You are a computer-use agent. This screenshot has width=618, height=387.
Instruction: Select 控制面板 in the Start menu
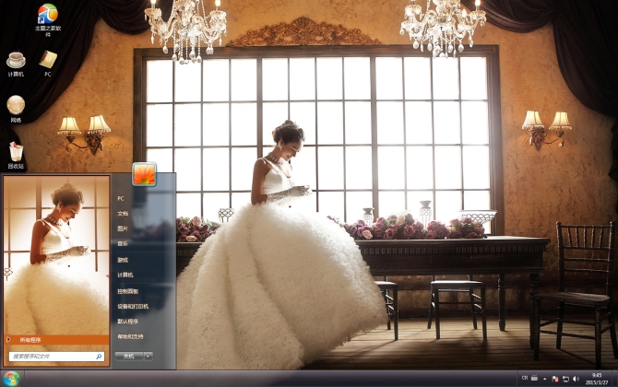pyautogui.click(x=127, y=290)
